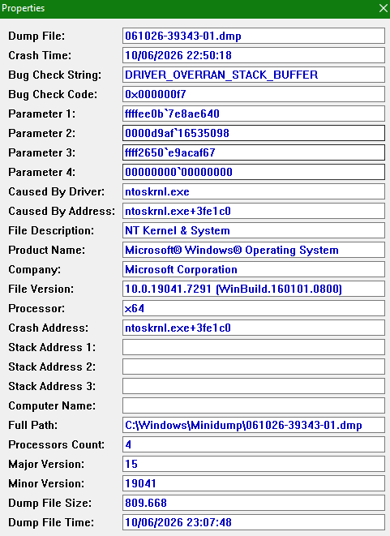The width and height of the screenshot is (390, 536).
Task: Click the Parameter 2 value field
Action: click(254, 133)
